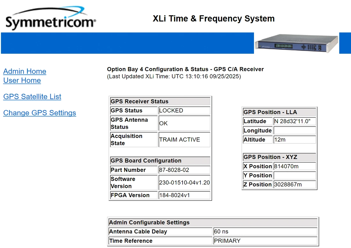Click the XLi device photo in banner
This screenshot has width=351, height=248.
coord(297,43)
